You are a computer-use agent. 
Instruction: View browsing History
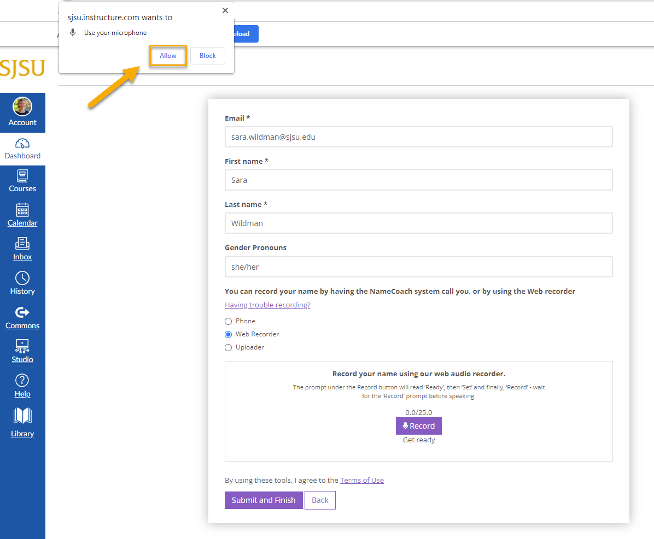coord(22,283)
